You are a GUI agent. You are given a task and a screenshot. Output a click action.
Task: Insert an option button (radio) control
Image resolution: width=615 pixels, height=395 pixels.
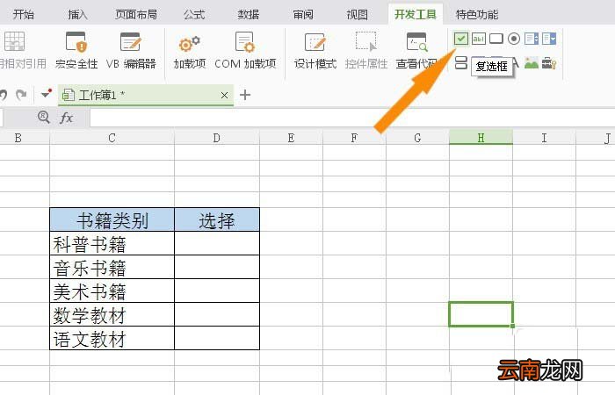pos(514,39)
